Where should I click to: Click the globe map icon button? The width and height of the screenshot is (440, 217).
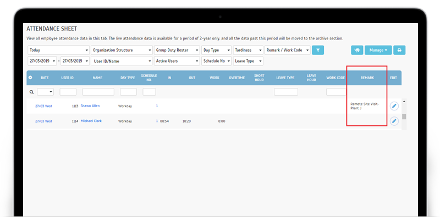357,50
